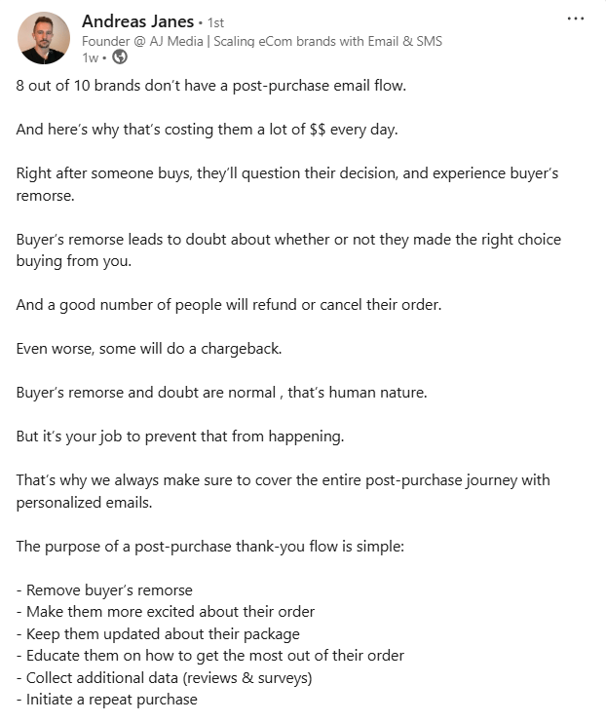Image resolution: width=606 pixels, height=722 pixels.
Task: Click the 1st connection degree badge
Action: coord(215,22)
